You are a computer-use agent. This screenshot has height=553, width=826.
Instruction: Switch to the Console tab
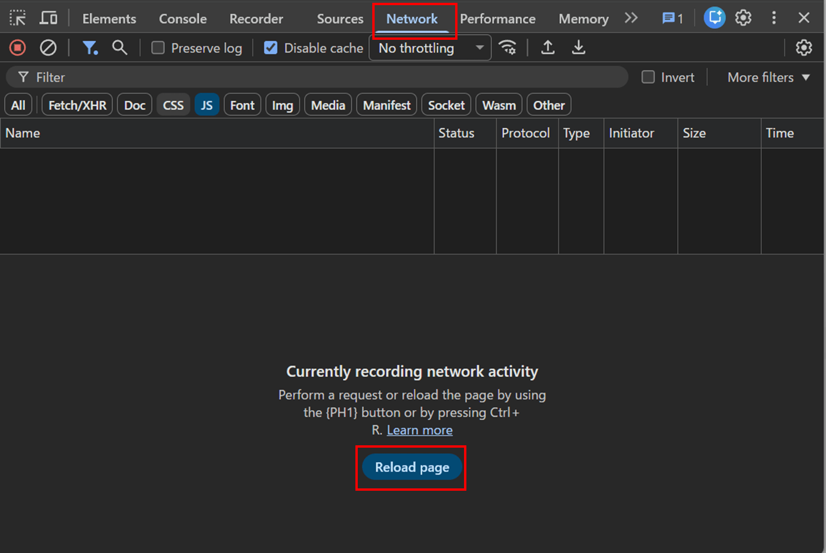point(183,18)
